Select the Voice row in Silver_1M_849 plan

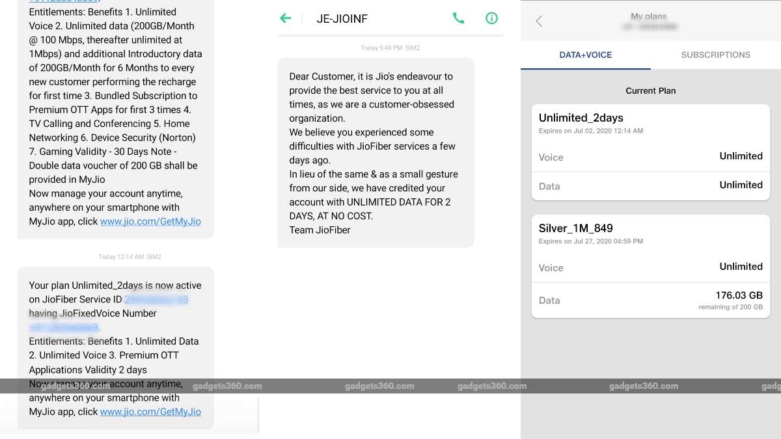tap(650, 267)
